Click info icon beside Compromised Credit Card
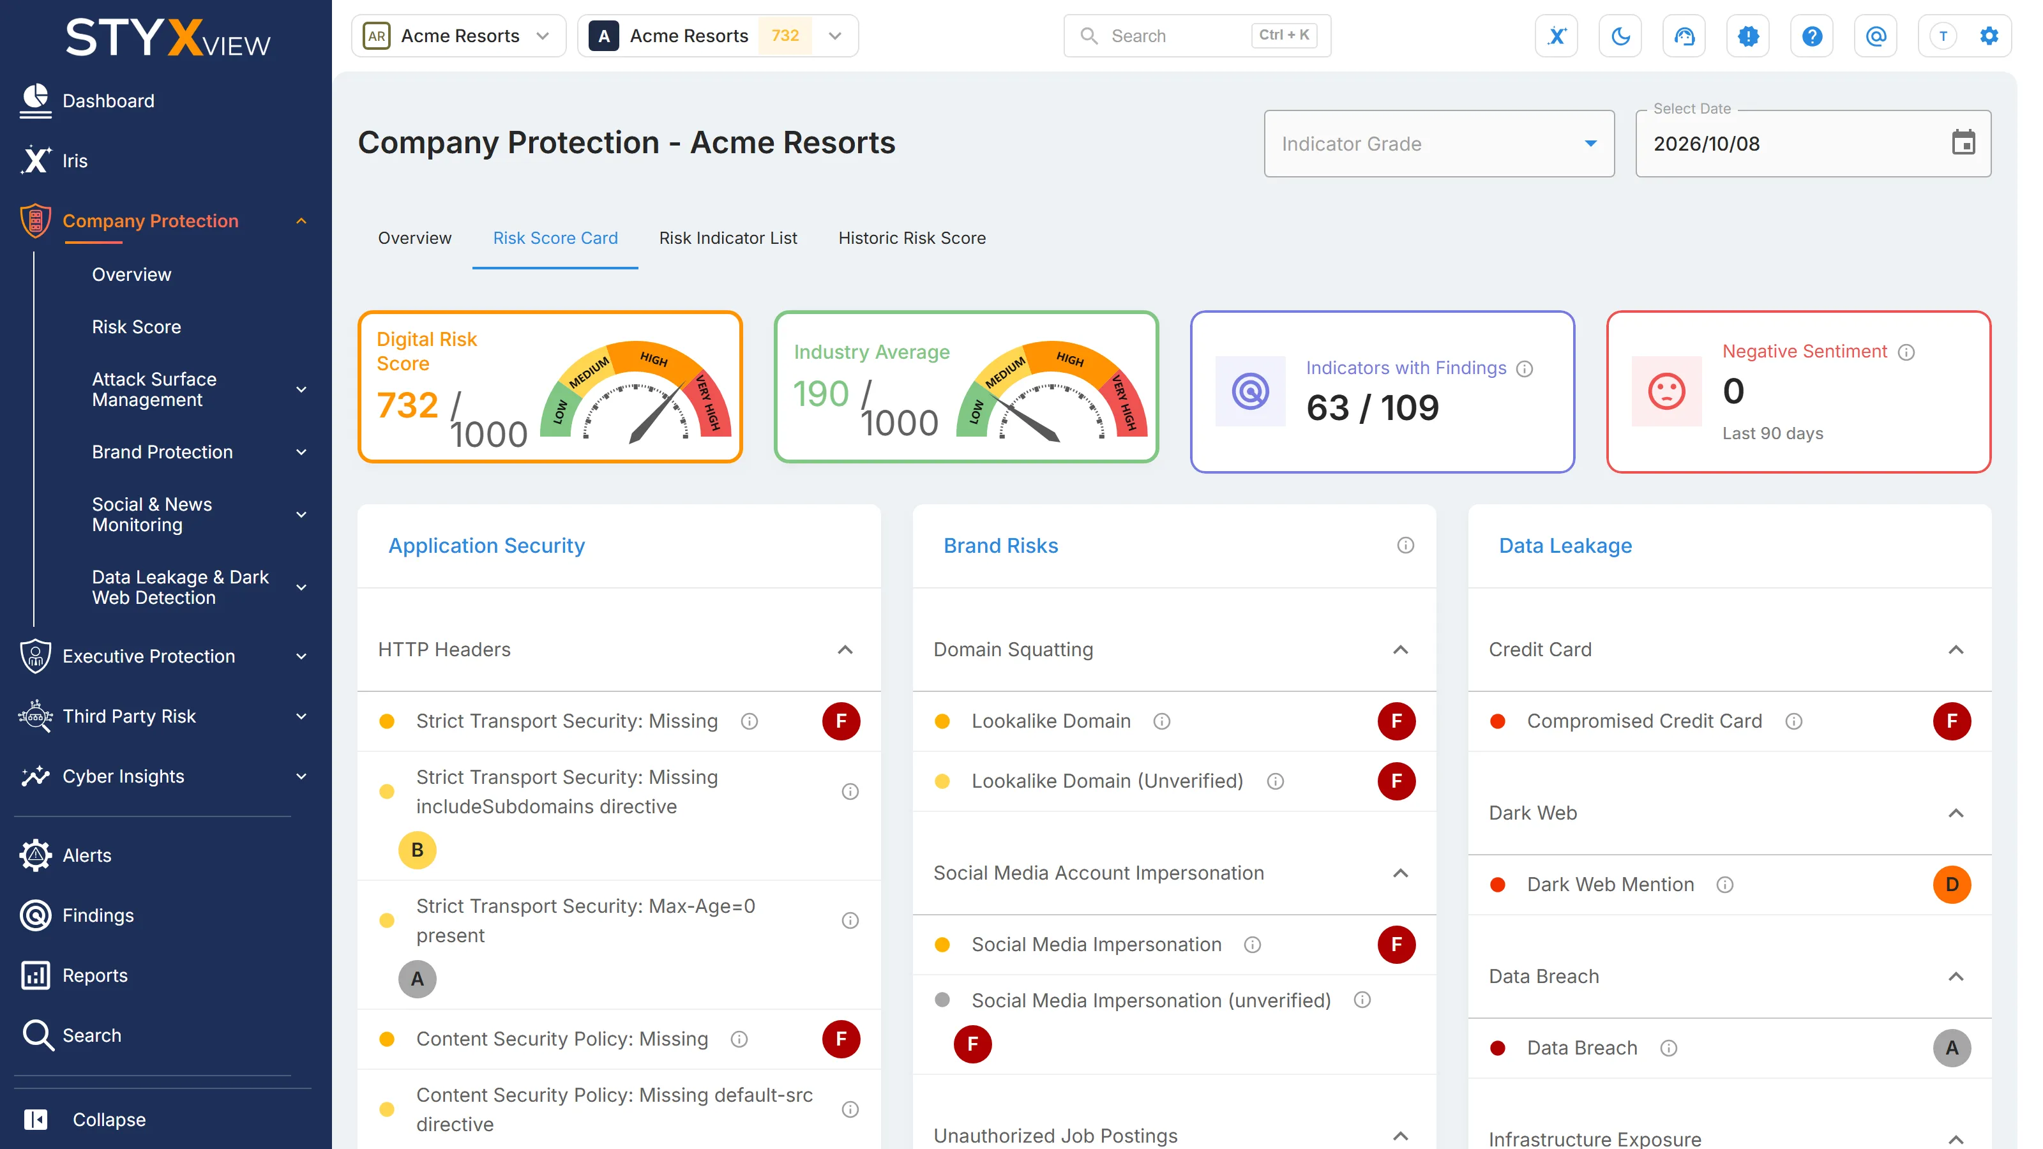 click(1794, 721)
